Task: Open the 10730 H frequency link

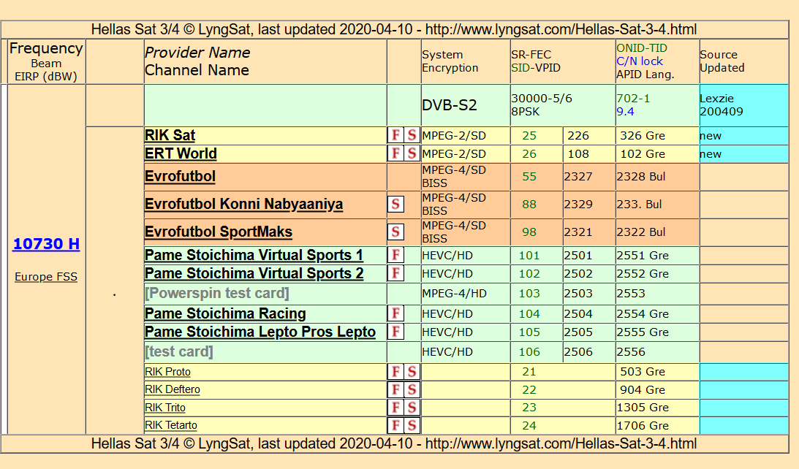Action: [46, 244]
